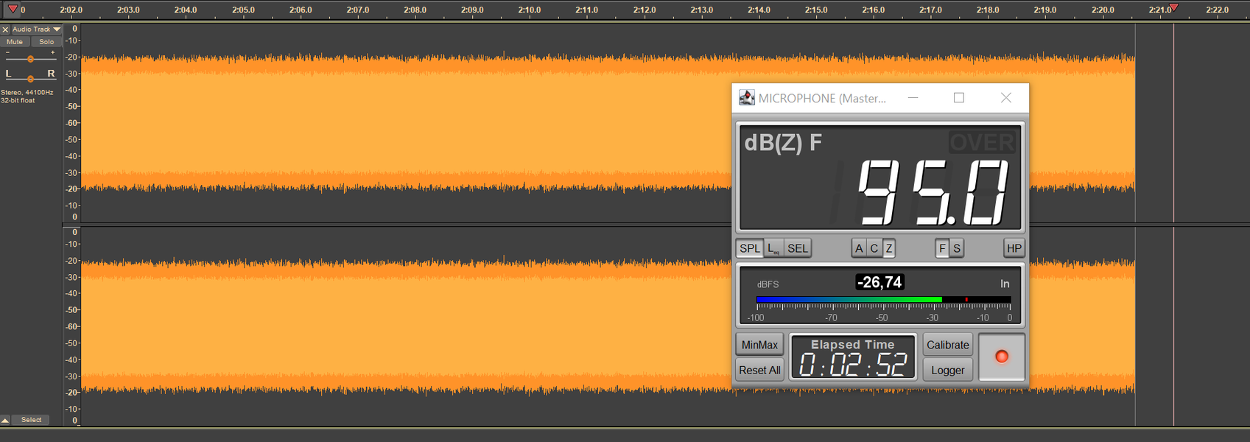
Task: Minimize the MICROPHONE meter window
Action: point(913,98)
